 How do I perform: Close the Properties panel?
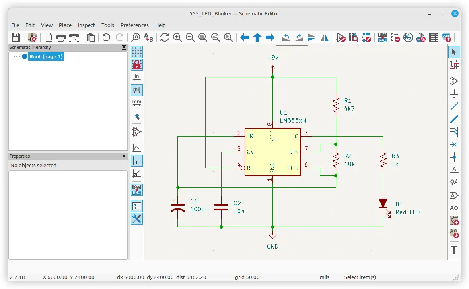coord(124,156)
